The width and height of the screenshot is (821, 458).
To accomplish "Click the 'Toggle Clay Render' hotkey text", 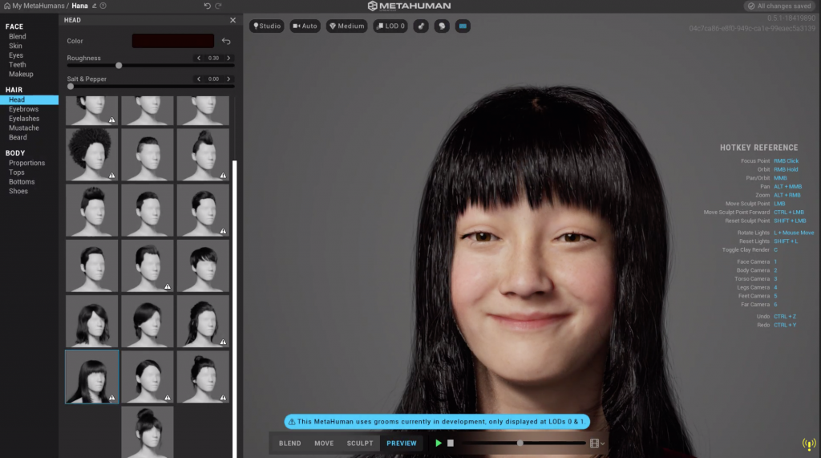I will click(746, 250).
